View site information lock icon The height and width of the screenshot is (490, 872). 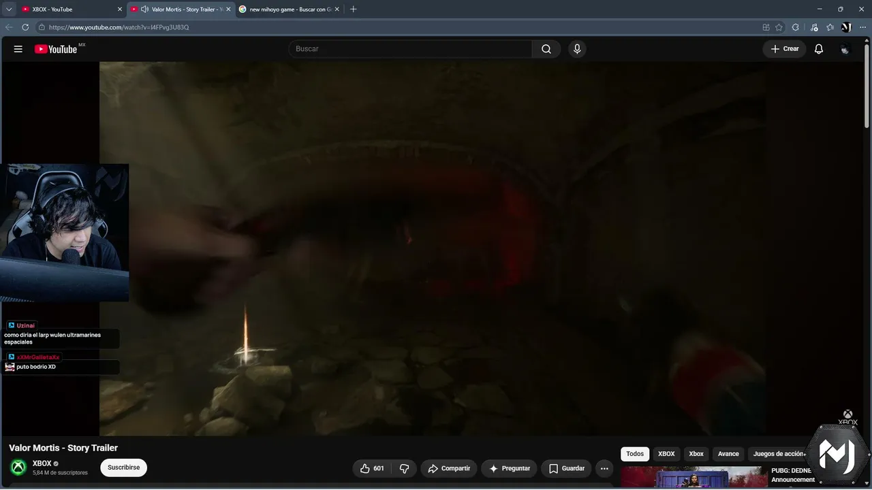[x=42, y=27]
